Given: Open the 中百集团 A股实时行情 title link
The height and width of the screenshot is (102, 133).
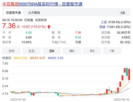Looking at the screenshot, I should (x=42, y=4).
